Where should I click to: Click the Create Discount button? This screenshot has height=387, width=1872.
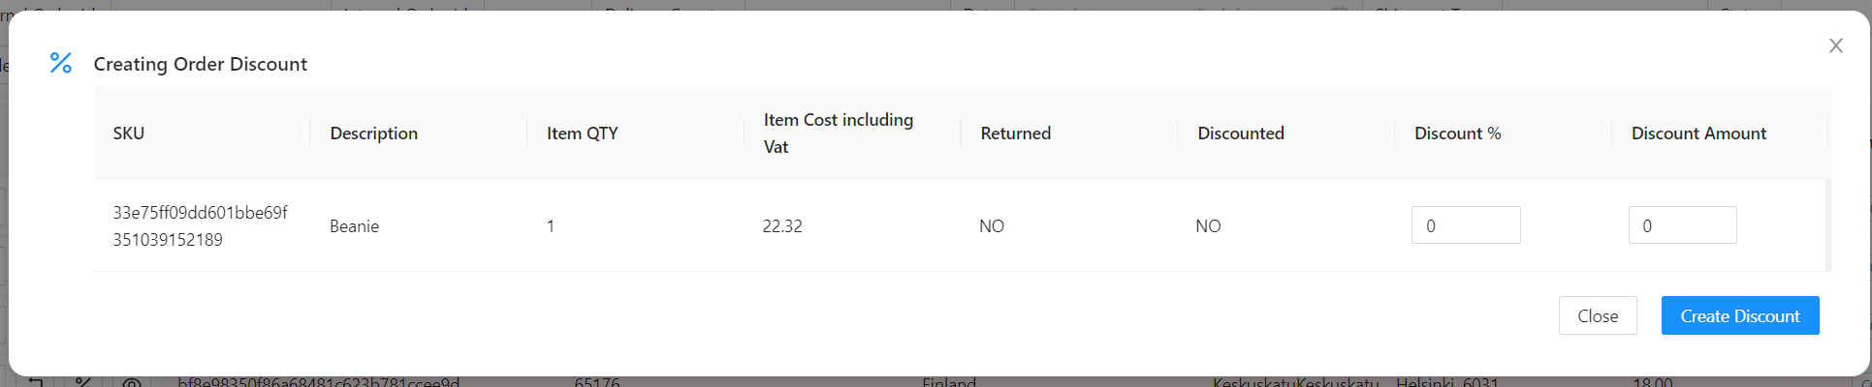[x=1740, y=315]
